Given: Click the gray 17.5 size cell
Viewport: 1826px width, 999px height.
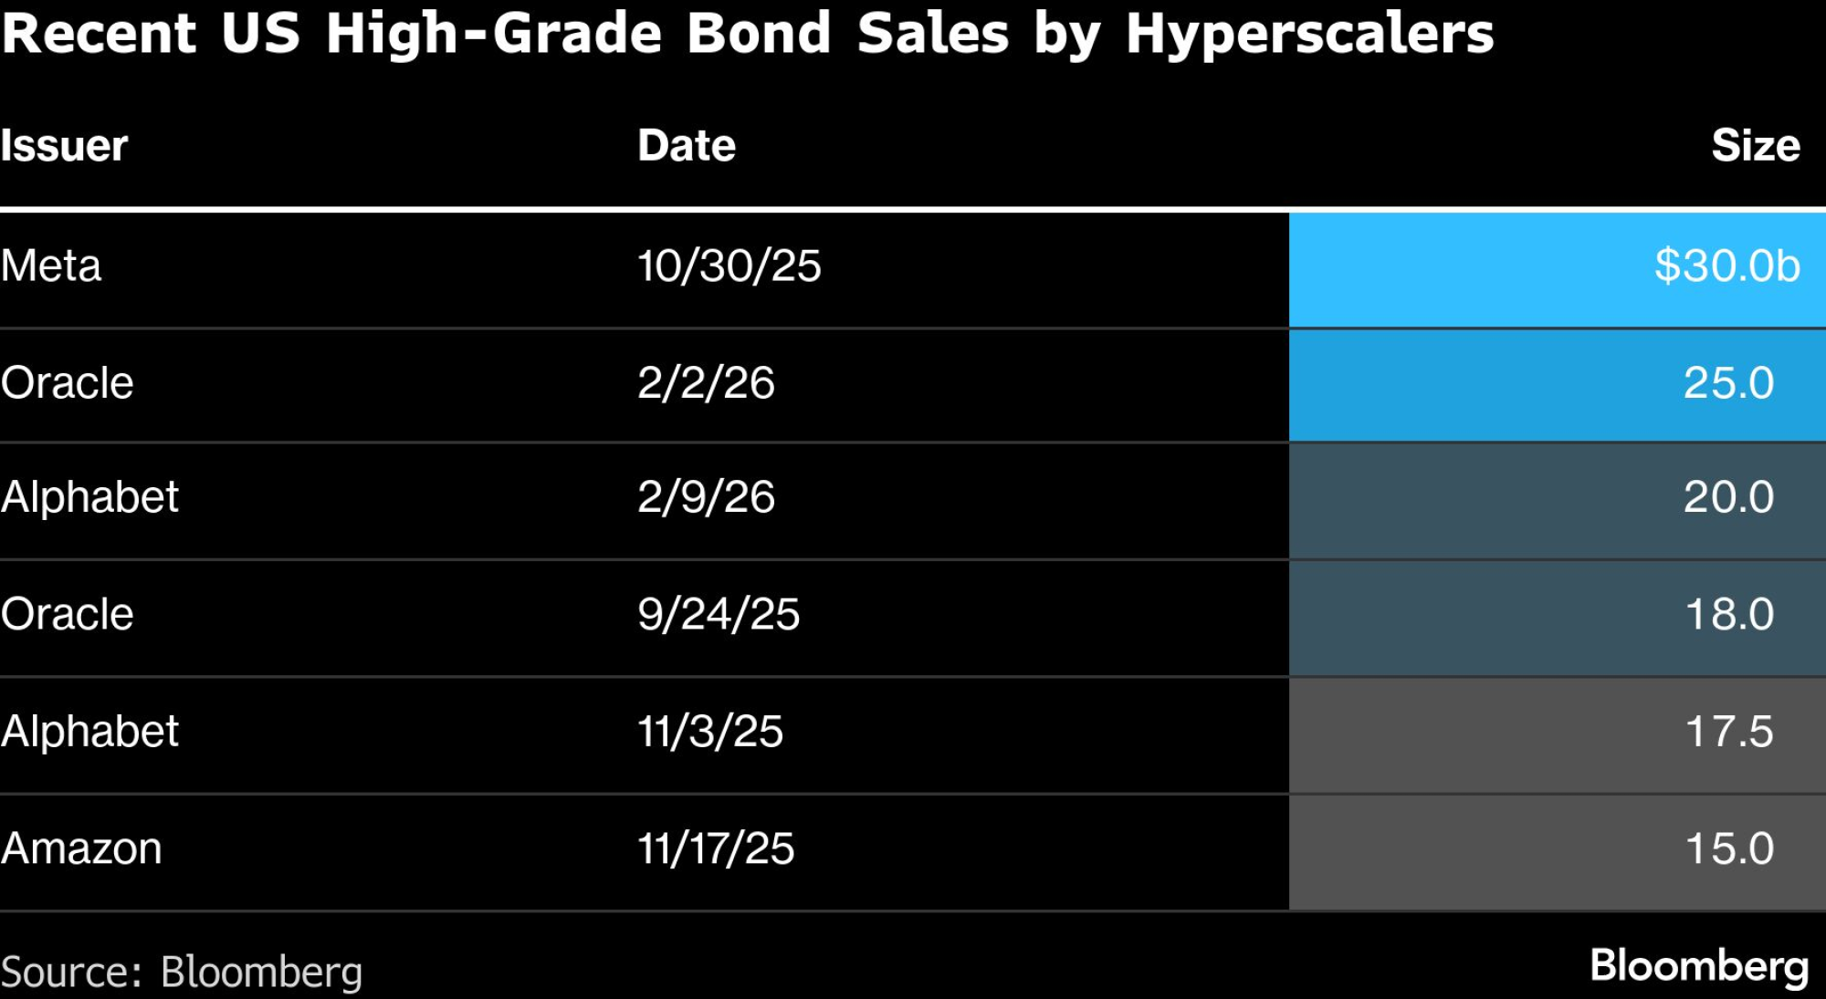Looking at the screenshot, I should [1728, 732].
